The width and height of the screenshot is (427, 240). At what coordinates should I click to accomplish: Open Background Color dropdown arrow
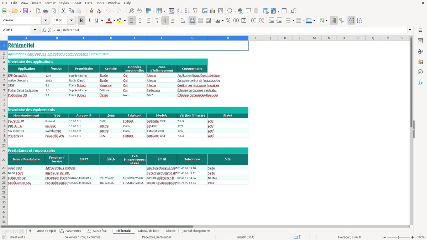[x=125, y=21]
